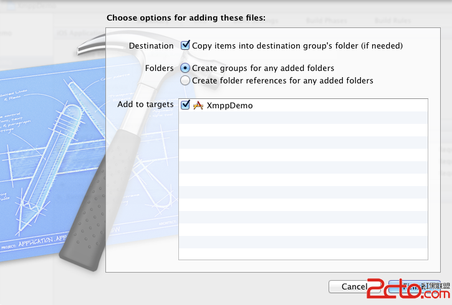Uncheck the XmppDemo target checkbox
The height and width of the screenshot is (305, 452).
coord(185,105)
